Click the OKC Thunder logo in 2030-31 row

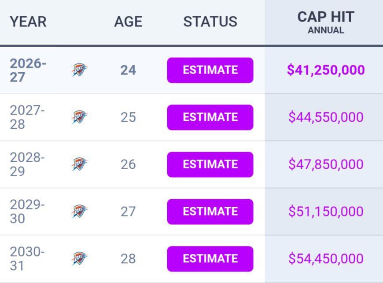click(80, 259)
